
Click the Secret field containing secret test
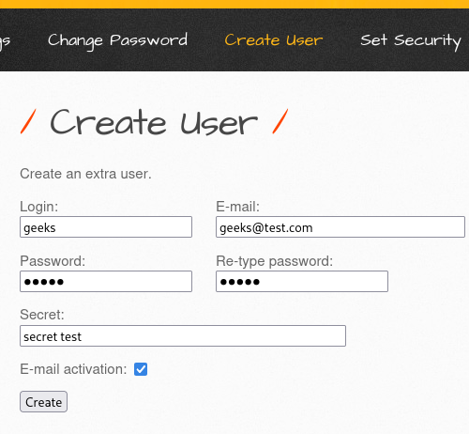[x=183, y=336]
